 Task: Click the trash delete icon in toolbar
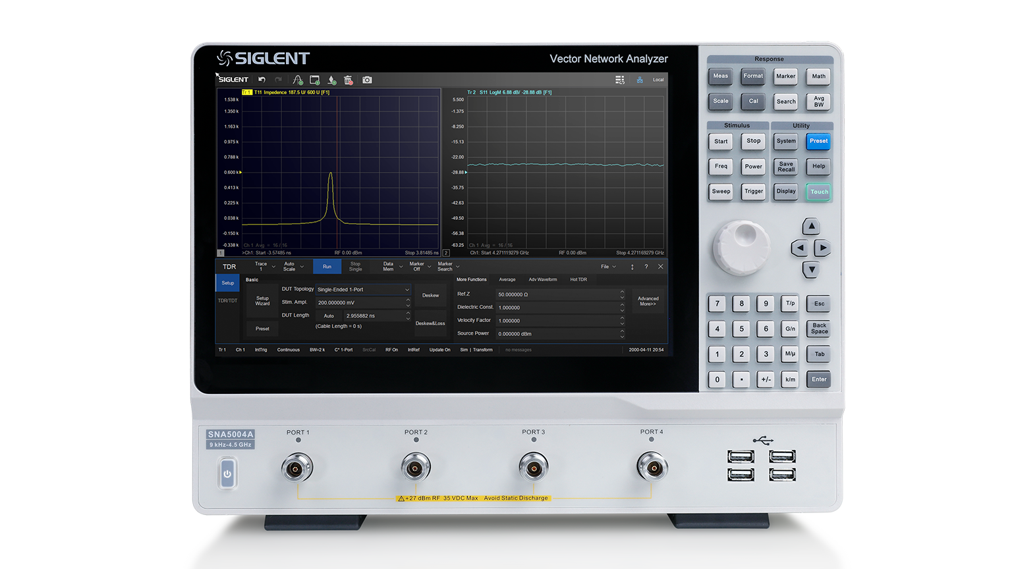click(349, 80)
